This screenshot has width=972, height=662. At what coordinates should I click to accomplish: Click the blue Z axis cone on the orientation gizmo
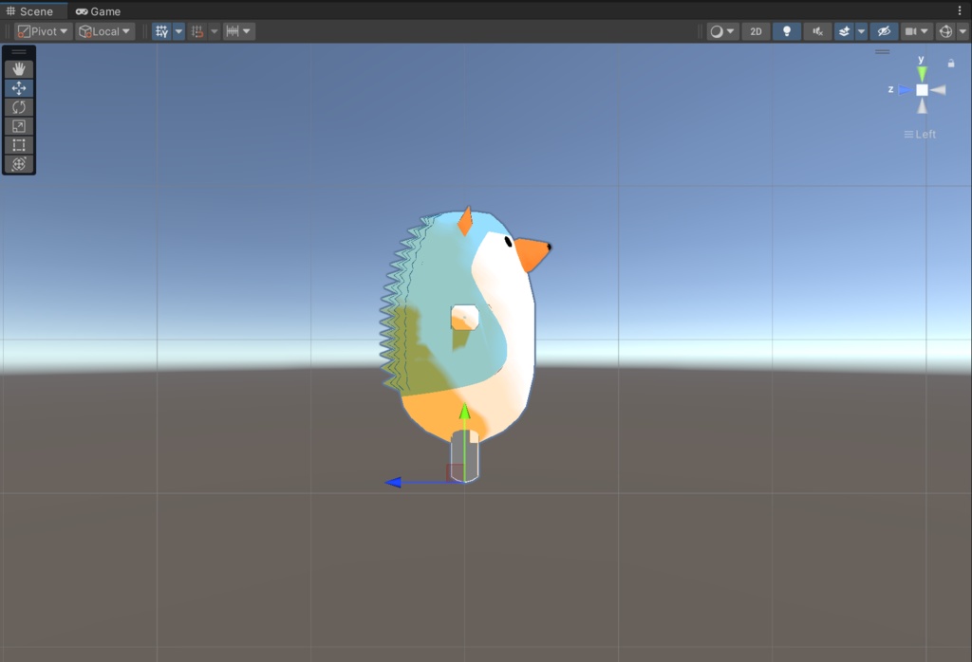(x=906, y=90)
